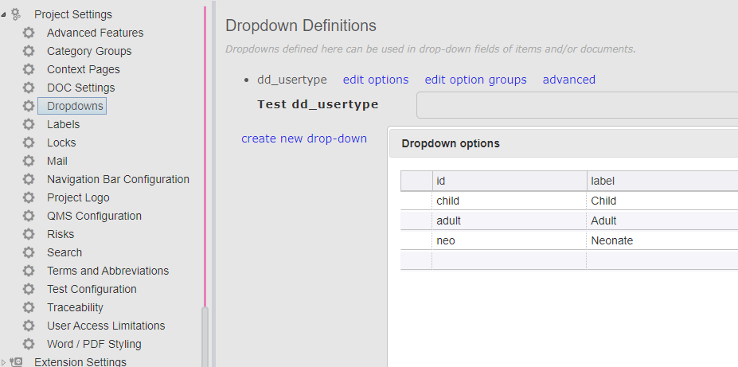Viewport: 738px width, 367px height.
Task: Click the gear icon next to Locks
Action: tap(29, 143)
